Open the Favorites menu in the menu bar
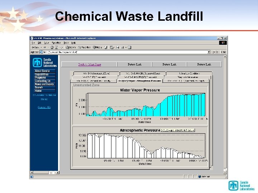The height and width of the screenshot is (193, 258). click(x=56, y=43)
